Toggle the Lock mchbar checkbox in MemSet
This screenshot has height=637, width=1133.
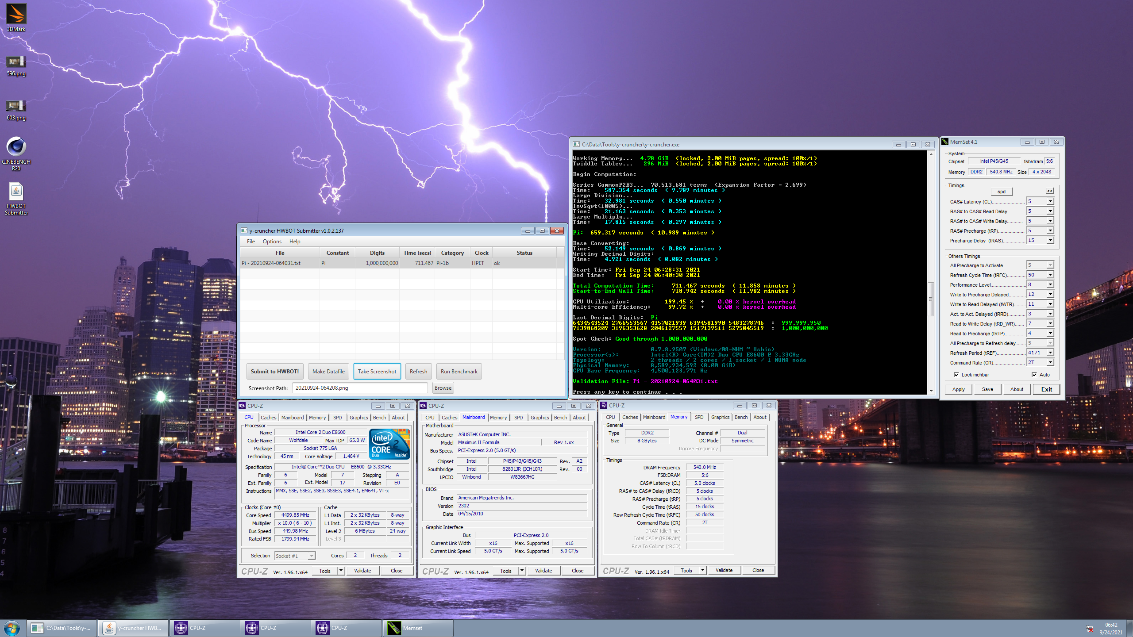[x=956, y=375]
